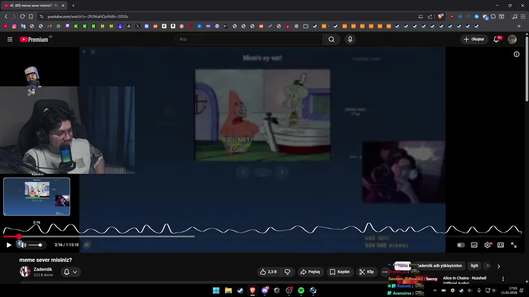Open Zademlik channel name link
529x297 pixels.
pyautogui.click(x=43, y=269)
